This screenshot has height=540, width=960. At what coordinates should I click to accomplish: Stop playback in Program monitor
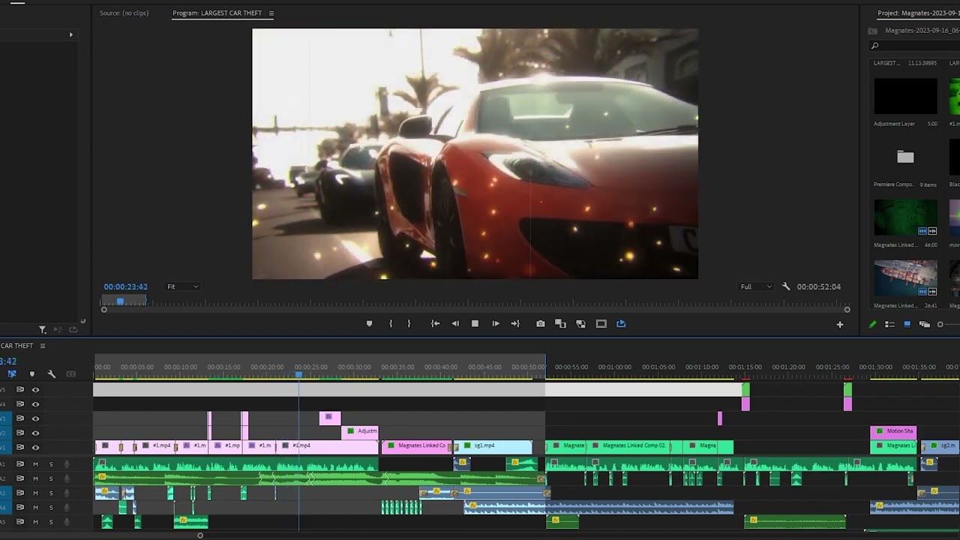tap(475, 324)
